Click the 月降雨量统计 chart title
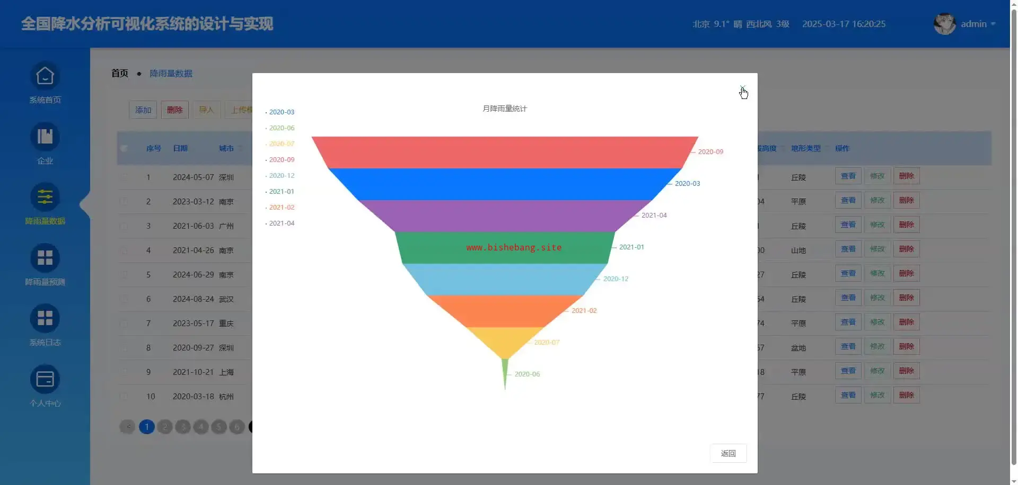The image size is (1018, 485). [505, 109]
